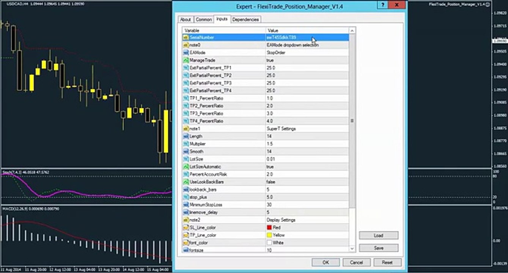The height and width of the screenshot is (273, 508).
Task: Edit the SerialNumber value field
Action: click(x=307, y=38)
